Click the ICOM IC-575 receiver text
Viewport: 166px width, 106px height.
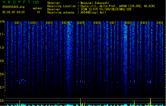pos(106,9)
